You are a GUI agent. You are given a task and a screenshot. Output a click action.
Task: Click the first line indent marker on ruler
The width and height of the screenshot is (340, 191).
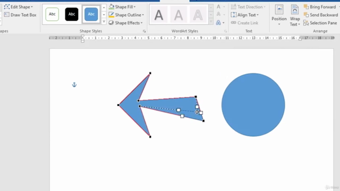pos(83,37)
